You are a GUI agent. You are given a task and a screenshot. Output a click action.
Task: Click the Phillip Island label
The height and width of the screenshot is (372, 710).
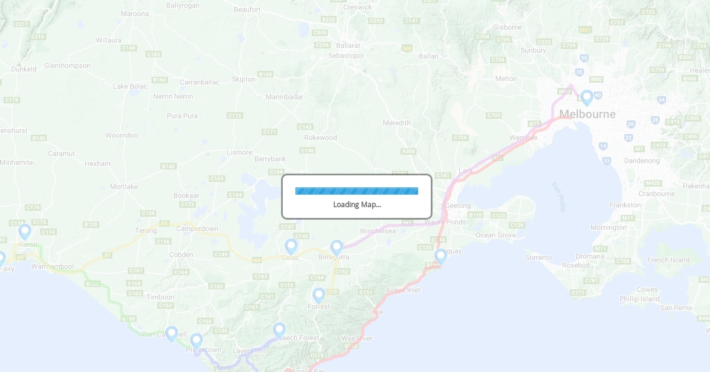[640, 299]
